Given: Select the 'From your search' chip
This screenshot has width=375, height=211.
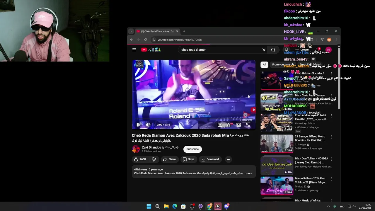Looking at the screenshot, I should pos(283,64).
